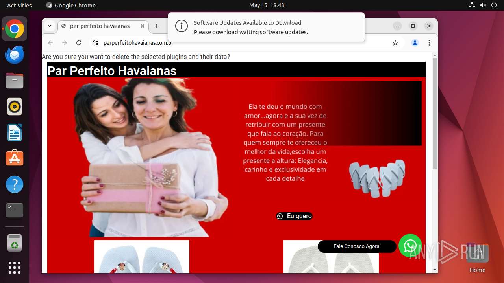Screen dimensions: 504x283
Task: Click the Chrome back arrow
Action: click(x=50, y=43)
